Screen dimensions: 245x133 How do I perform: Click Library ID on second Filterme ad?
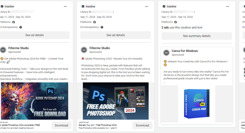tap(97, 12)
